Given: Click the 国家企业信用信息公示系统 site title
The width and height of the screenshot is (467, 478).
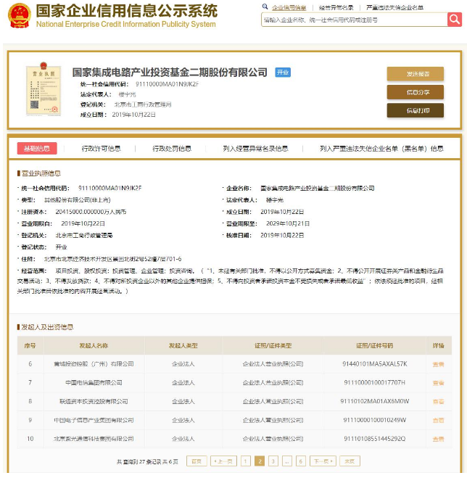Looking at the screenshot, I should pos(127,11).
